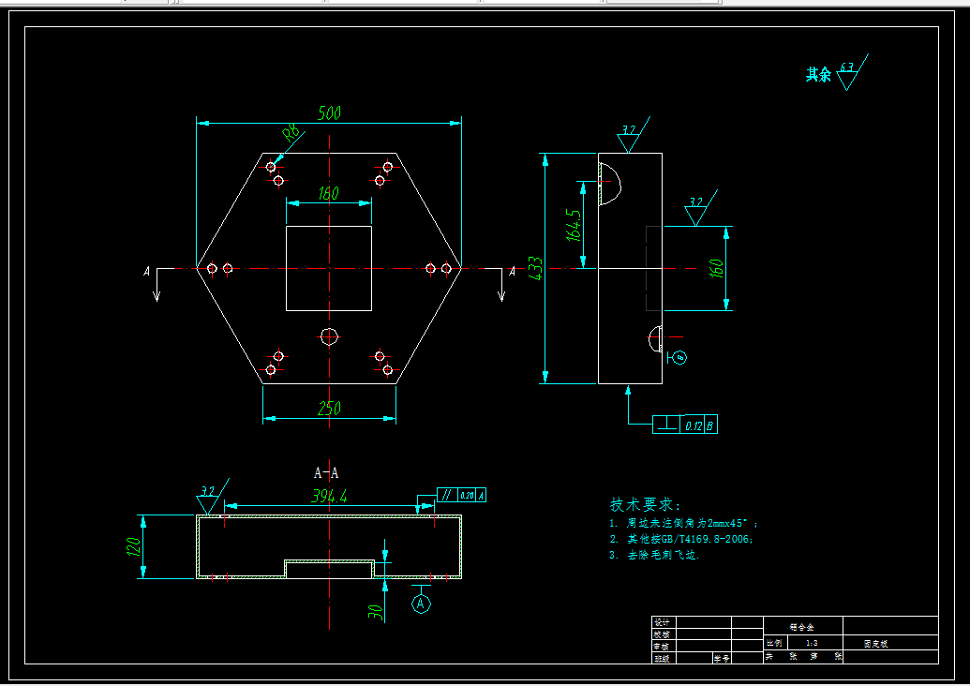Select the circled datum B symbol
The height and width of the screenshot is (686, 970).
click(x=679, y=357)
